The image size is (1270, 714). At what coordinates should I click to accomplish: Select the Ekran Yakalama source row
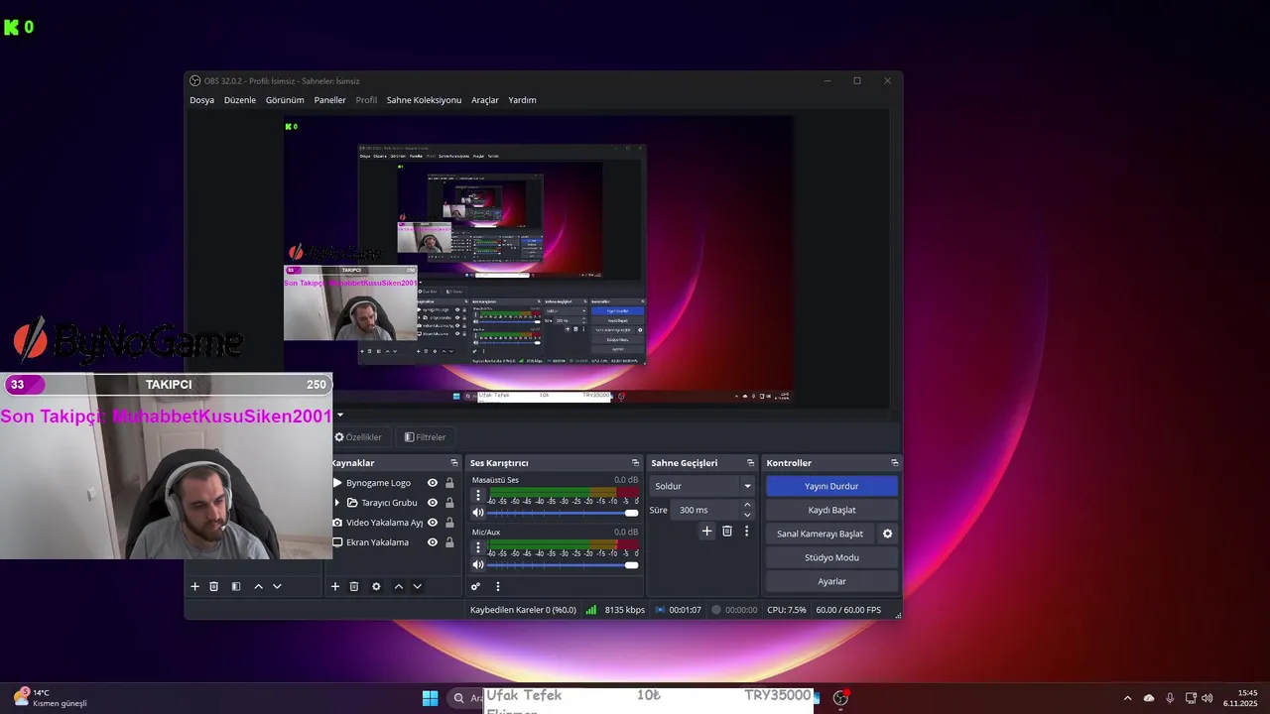[x=393, y=542]
